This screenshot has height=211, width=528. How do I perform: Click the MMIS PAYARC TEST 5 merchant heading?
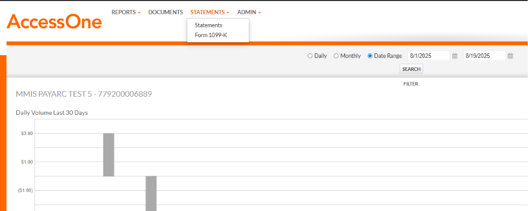(84, 95)
